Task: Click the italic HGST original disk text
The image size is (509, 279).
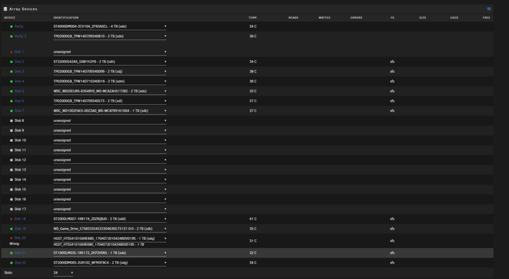Action: click(99, 244)
